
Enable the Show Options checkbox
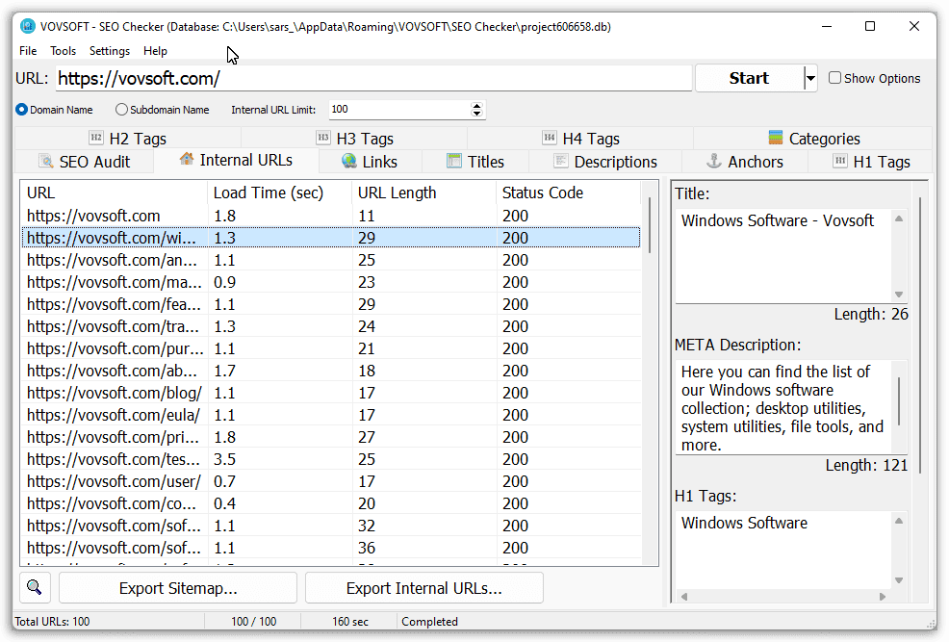point(835,77)
